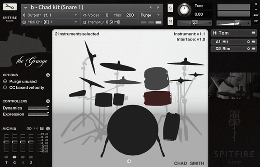Open A1 Hit settings gear icon
The image size is (260, 167).
[248, 42]
